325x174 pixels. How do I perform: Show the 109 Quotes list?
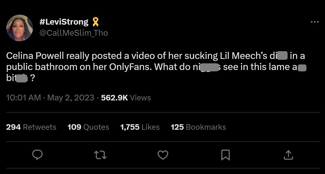(x=88, y=127)
